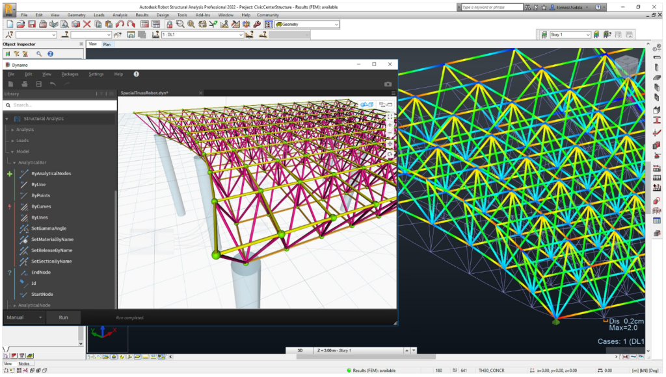Click the Save icon in Robot toolbar
This screenshot has width=666, height=377.
(31, 24)
